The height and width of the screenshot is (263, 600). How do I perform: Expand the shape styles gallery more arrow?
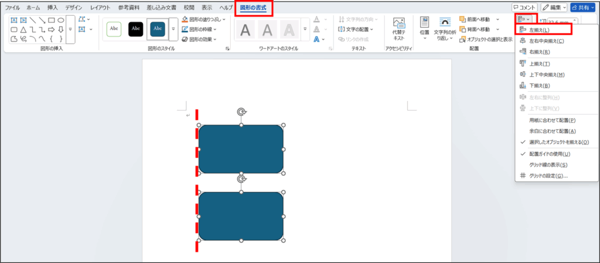(173, 28)
